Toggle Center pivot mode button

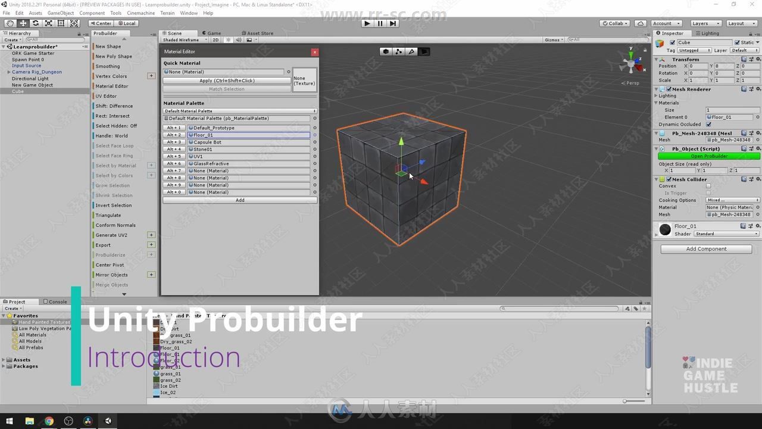101,23
